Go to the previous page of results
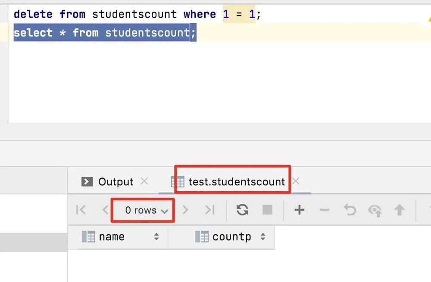The width and height of the screenshot is (431, 282). pyautogui.click(x=105, y=210)
